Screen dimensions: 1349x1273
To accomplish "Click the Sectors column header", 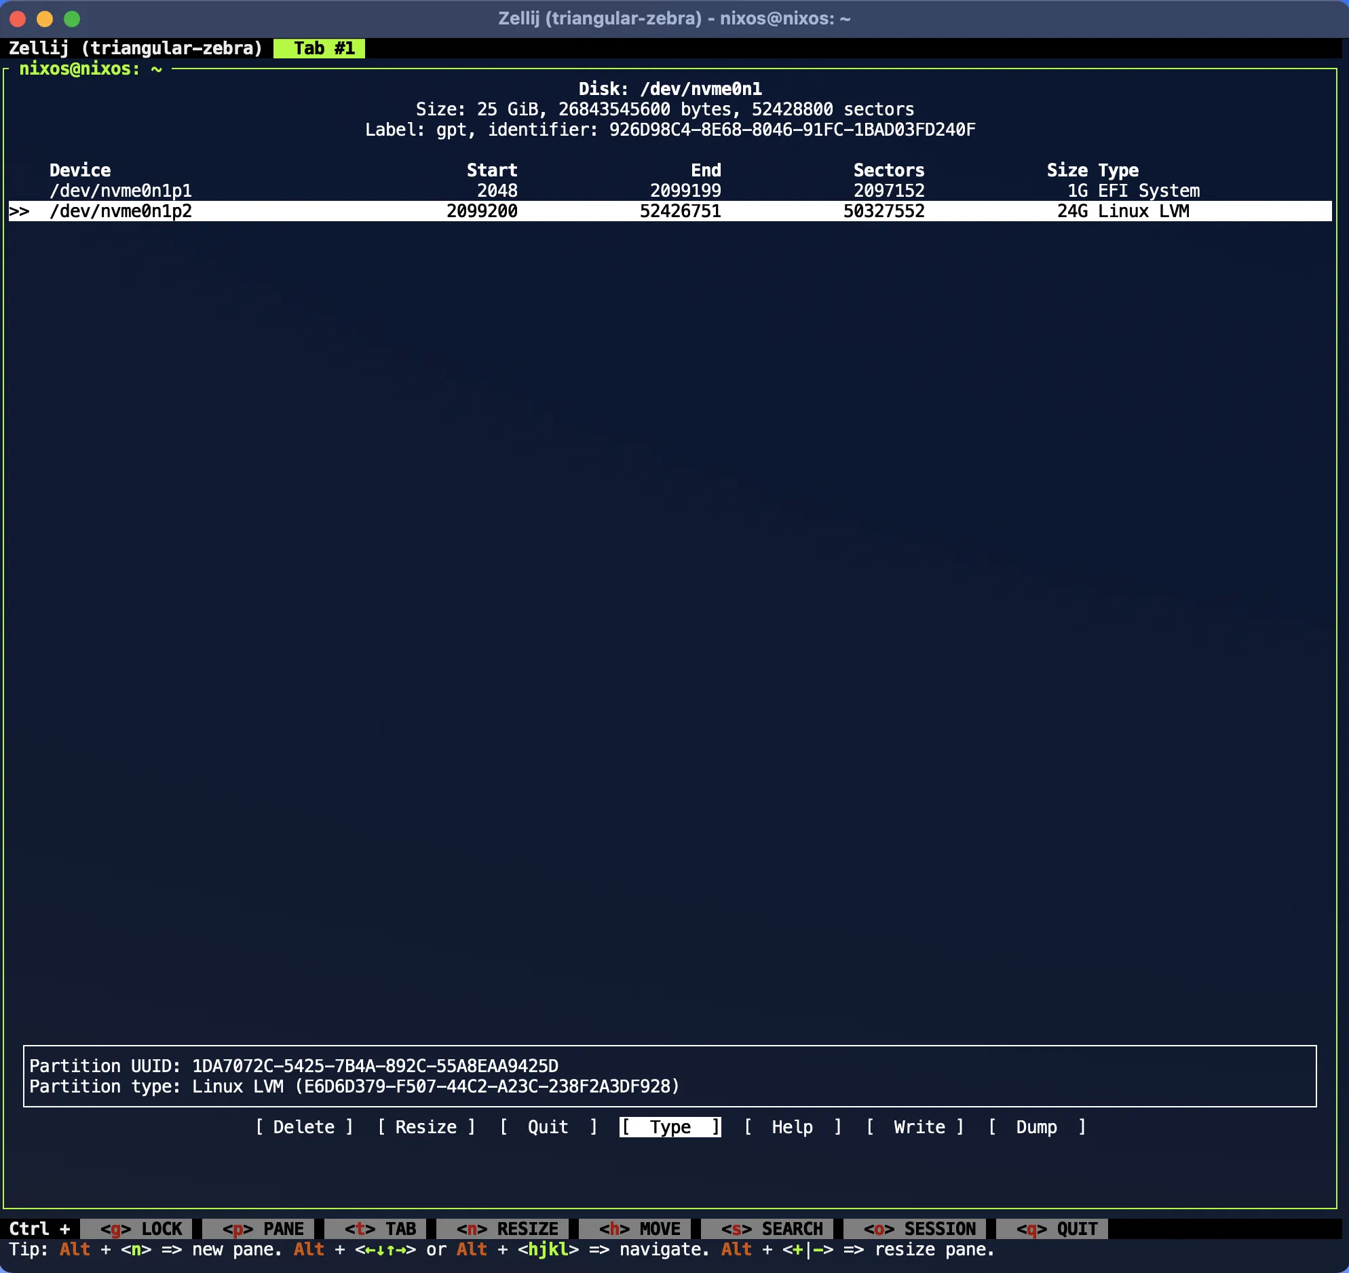I will pos(889,170).
